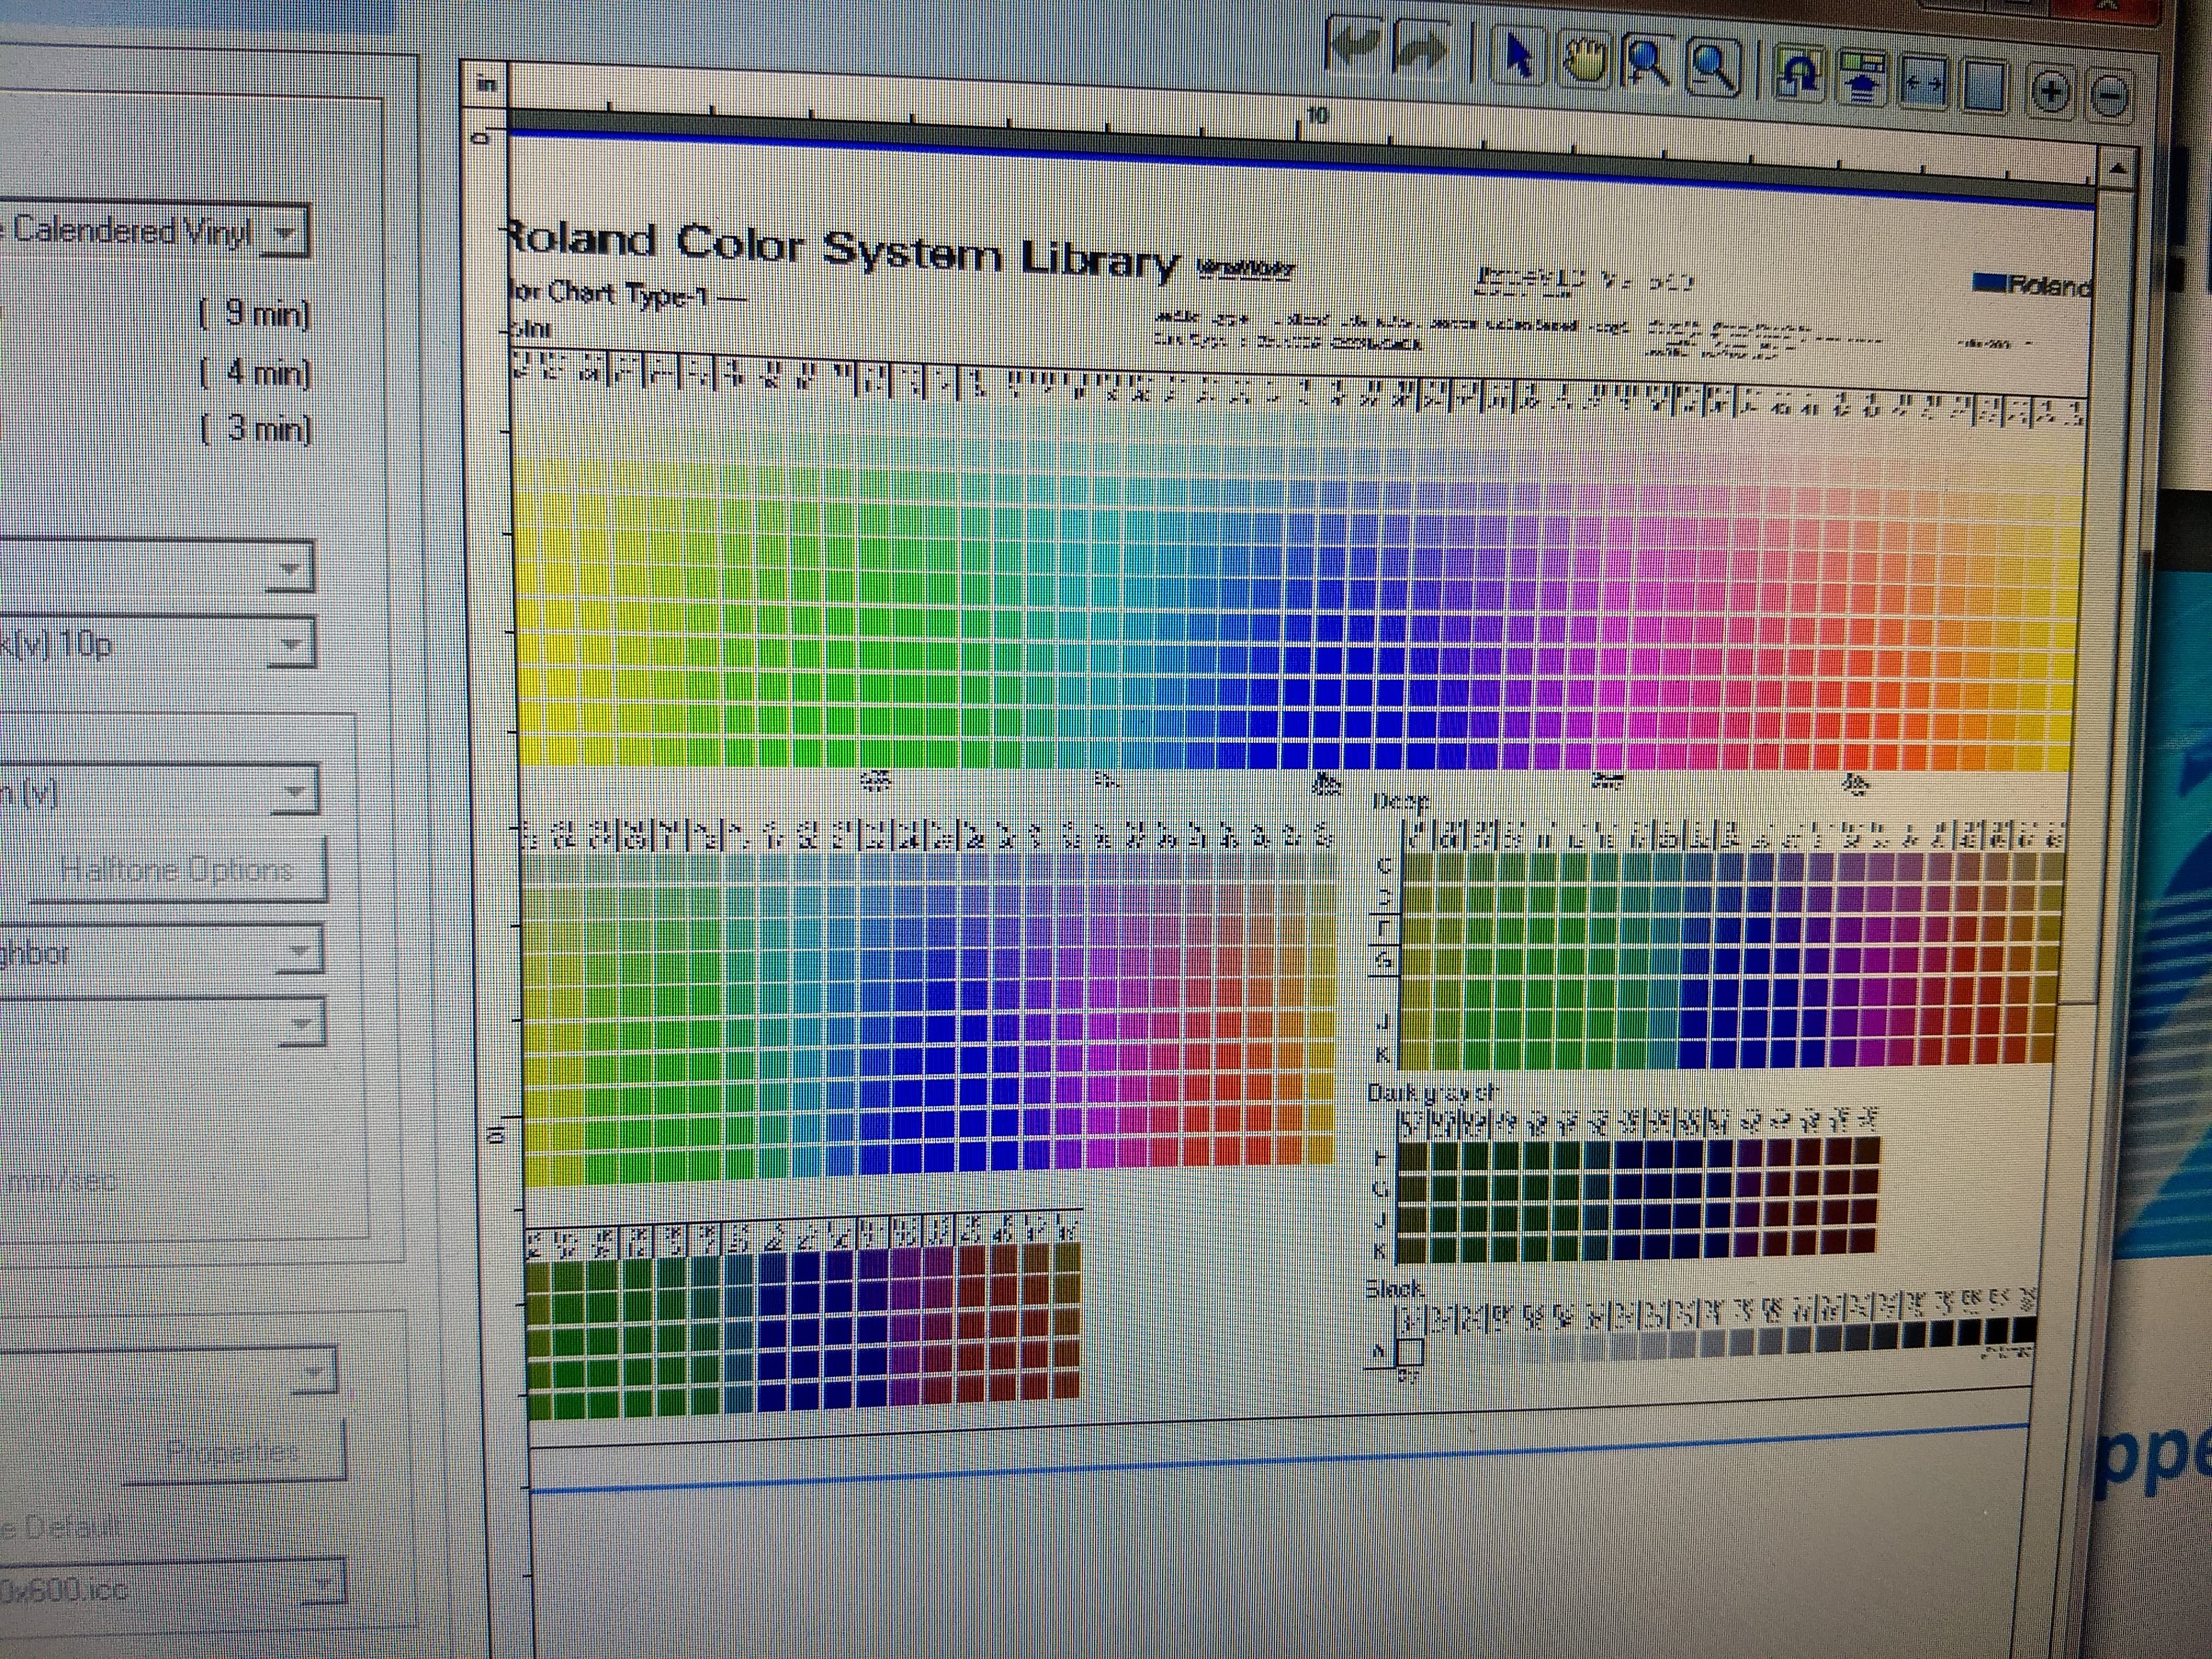Click the '( 4 min)' time estimate
Viewport: 2212px width, 1659px height.
(x=255, y=373)
